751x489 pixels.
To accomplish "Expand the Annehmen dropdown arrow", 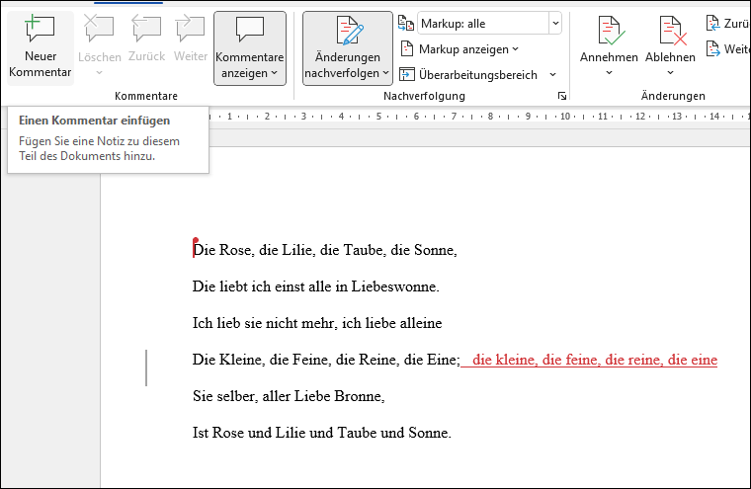I will [610, 73].
